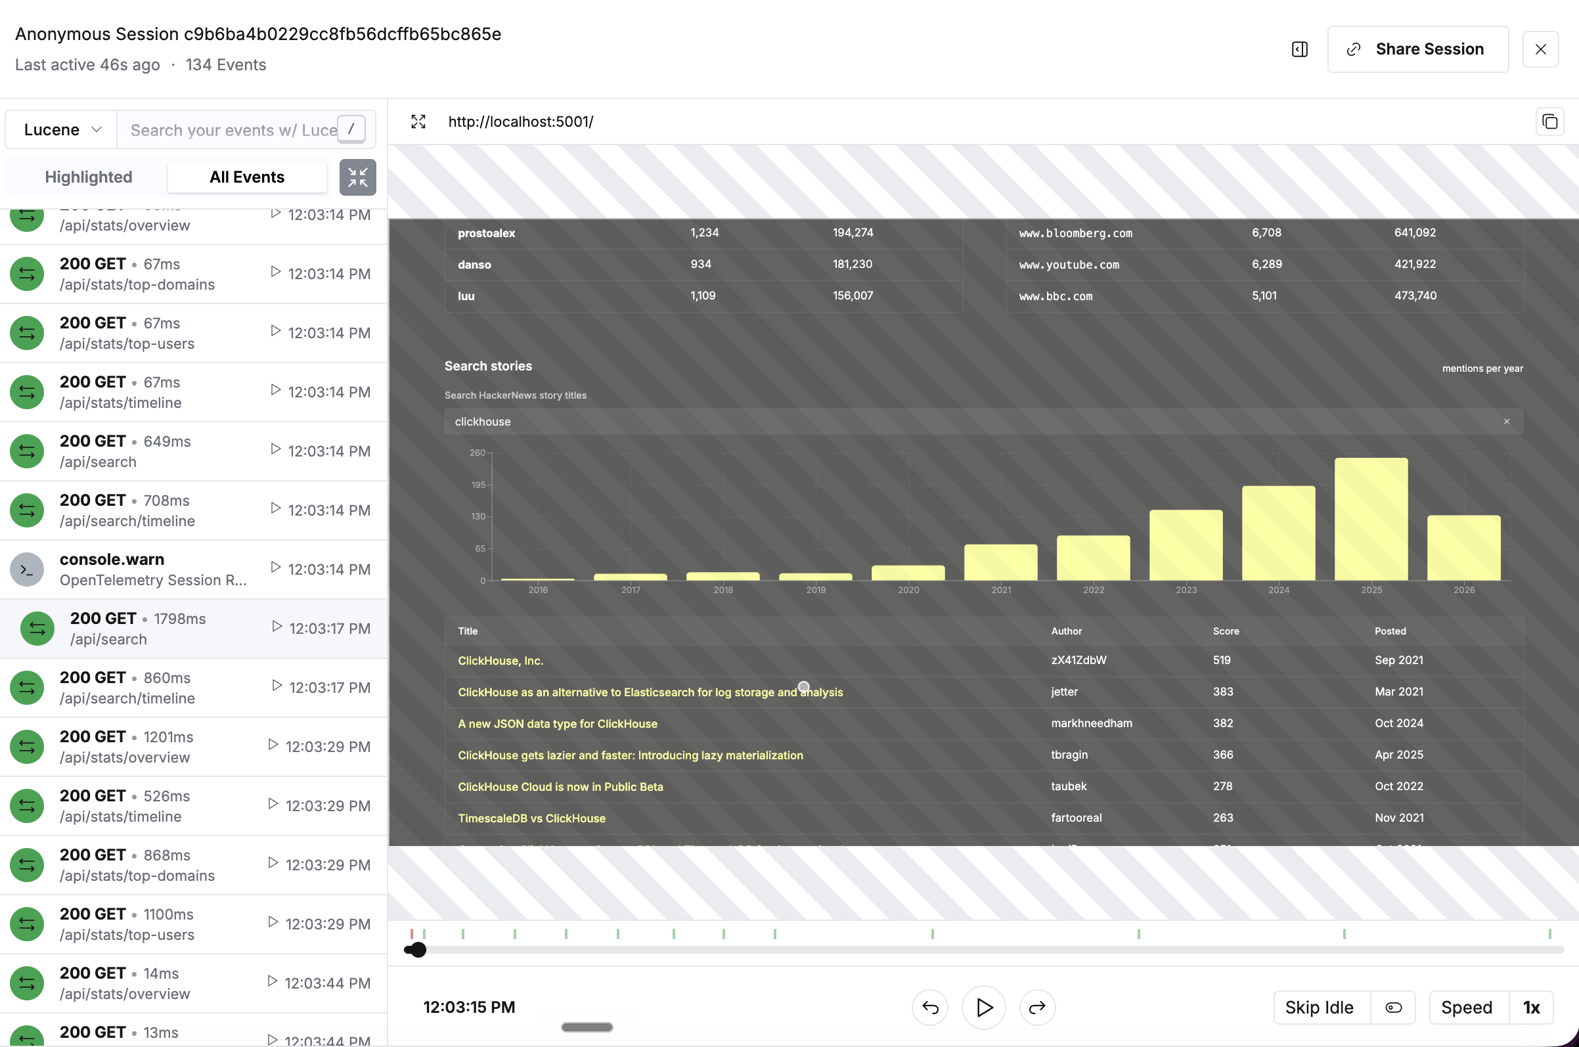Expand the replay to fullscreen
Viewport: 1579px width, 1047px height.
[x=418, y=122]
